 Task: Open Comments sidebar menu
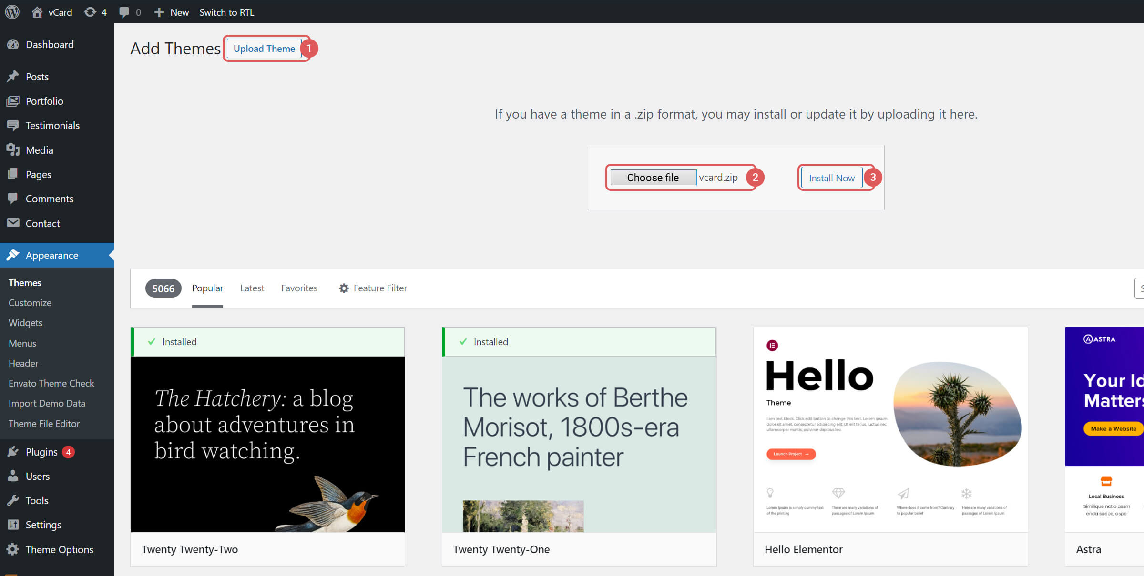50,199
